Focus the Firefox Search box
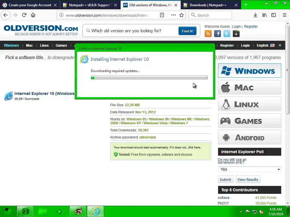290x217 pixels. point(210,15)
